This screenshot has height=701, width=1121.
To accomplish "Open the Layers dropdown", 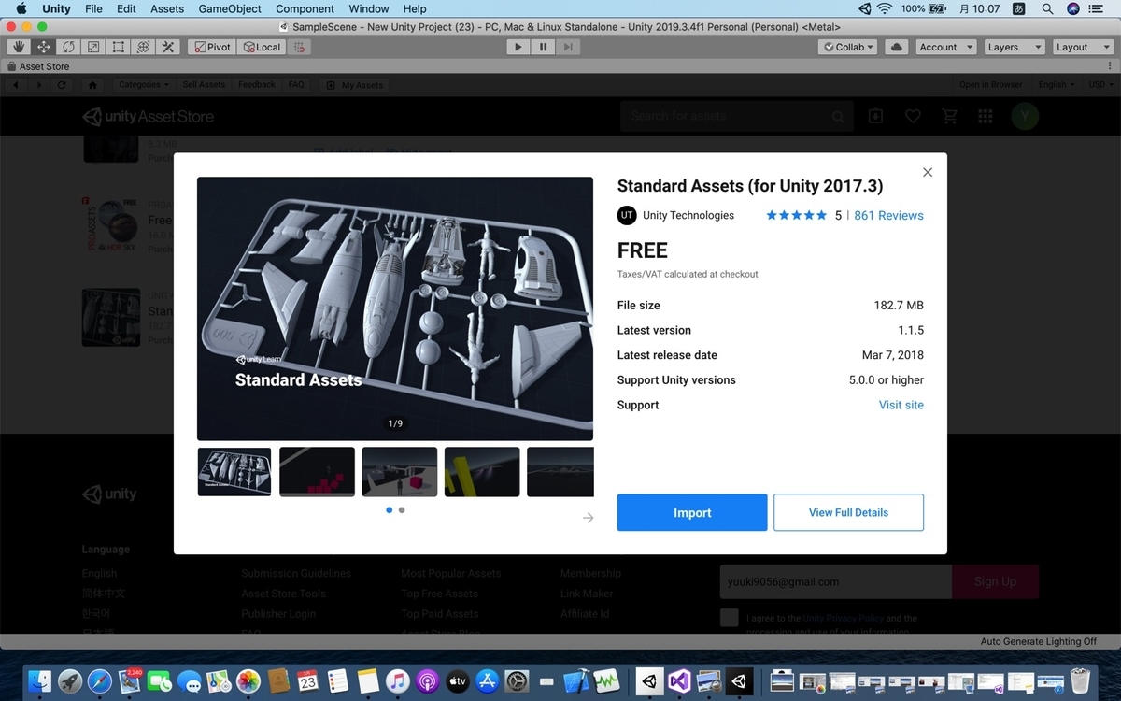I will tap(1013, 47).
